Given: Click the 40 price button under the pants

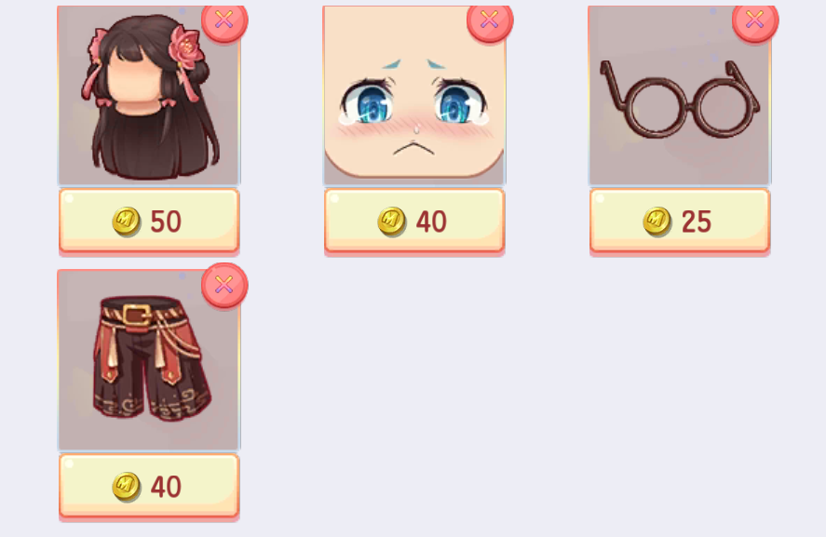Looking at the screenshot, I should 149,487.
